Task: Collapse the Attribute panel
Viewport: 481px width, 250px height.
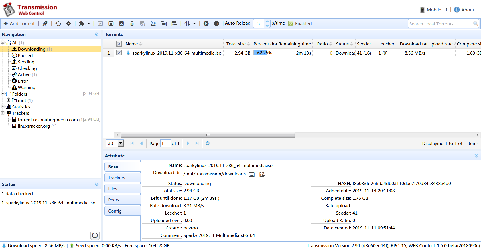Action: coord(476,156)
